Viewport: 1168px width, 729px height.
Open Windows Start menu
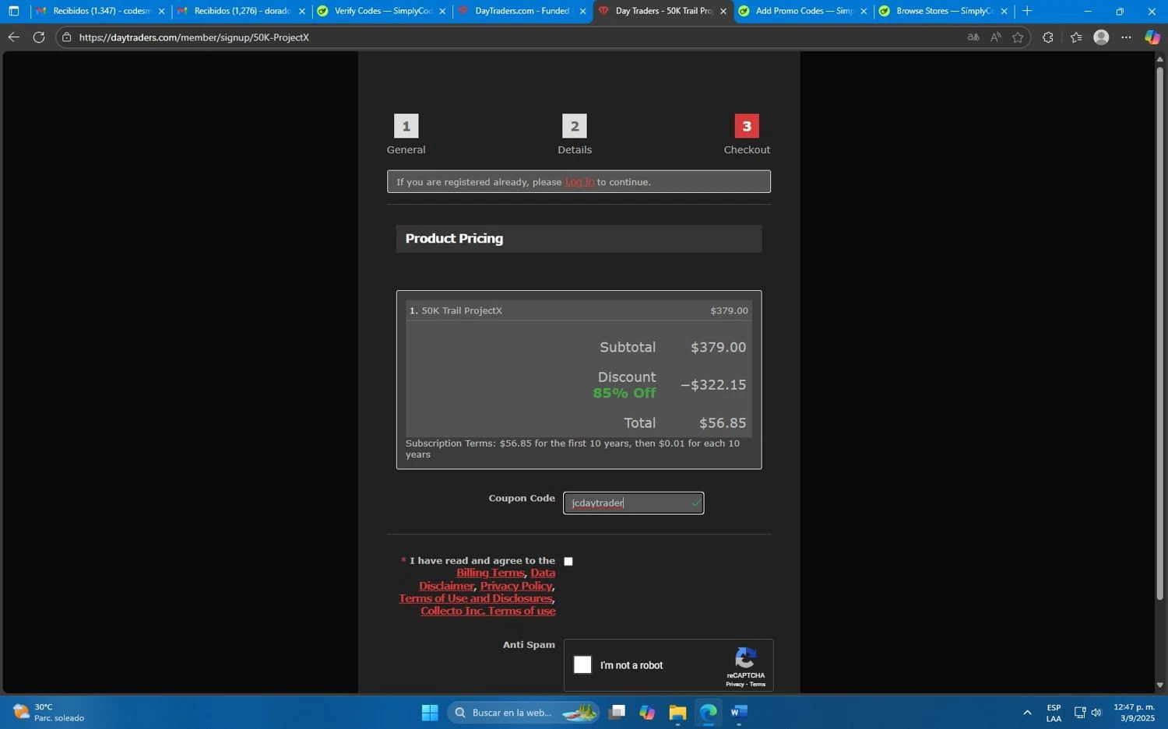pyautogui.click(x=430, y=712)
